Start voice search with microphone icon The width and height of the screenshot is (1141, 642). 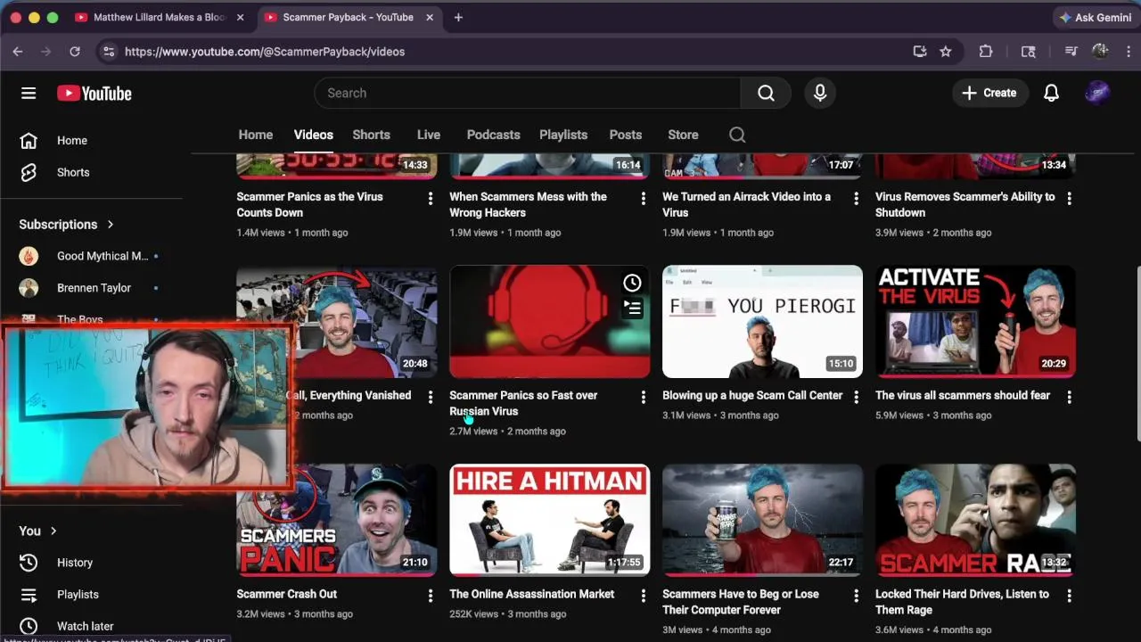tap(820, 93)
